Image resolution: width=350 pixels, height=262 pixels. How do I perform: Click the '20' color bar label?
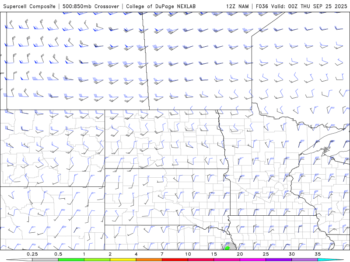(240, 254)
